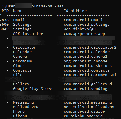Click the com.android.calendar identifier
The height and width of the screenshot is (119, 121).
click(87, 52)
